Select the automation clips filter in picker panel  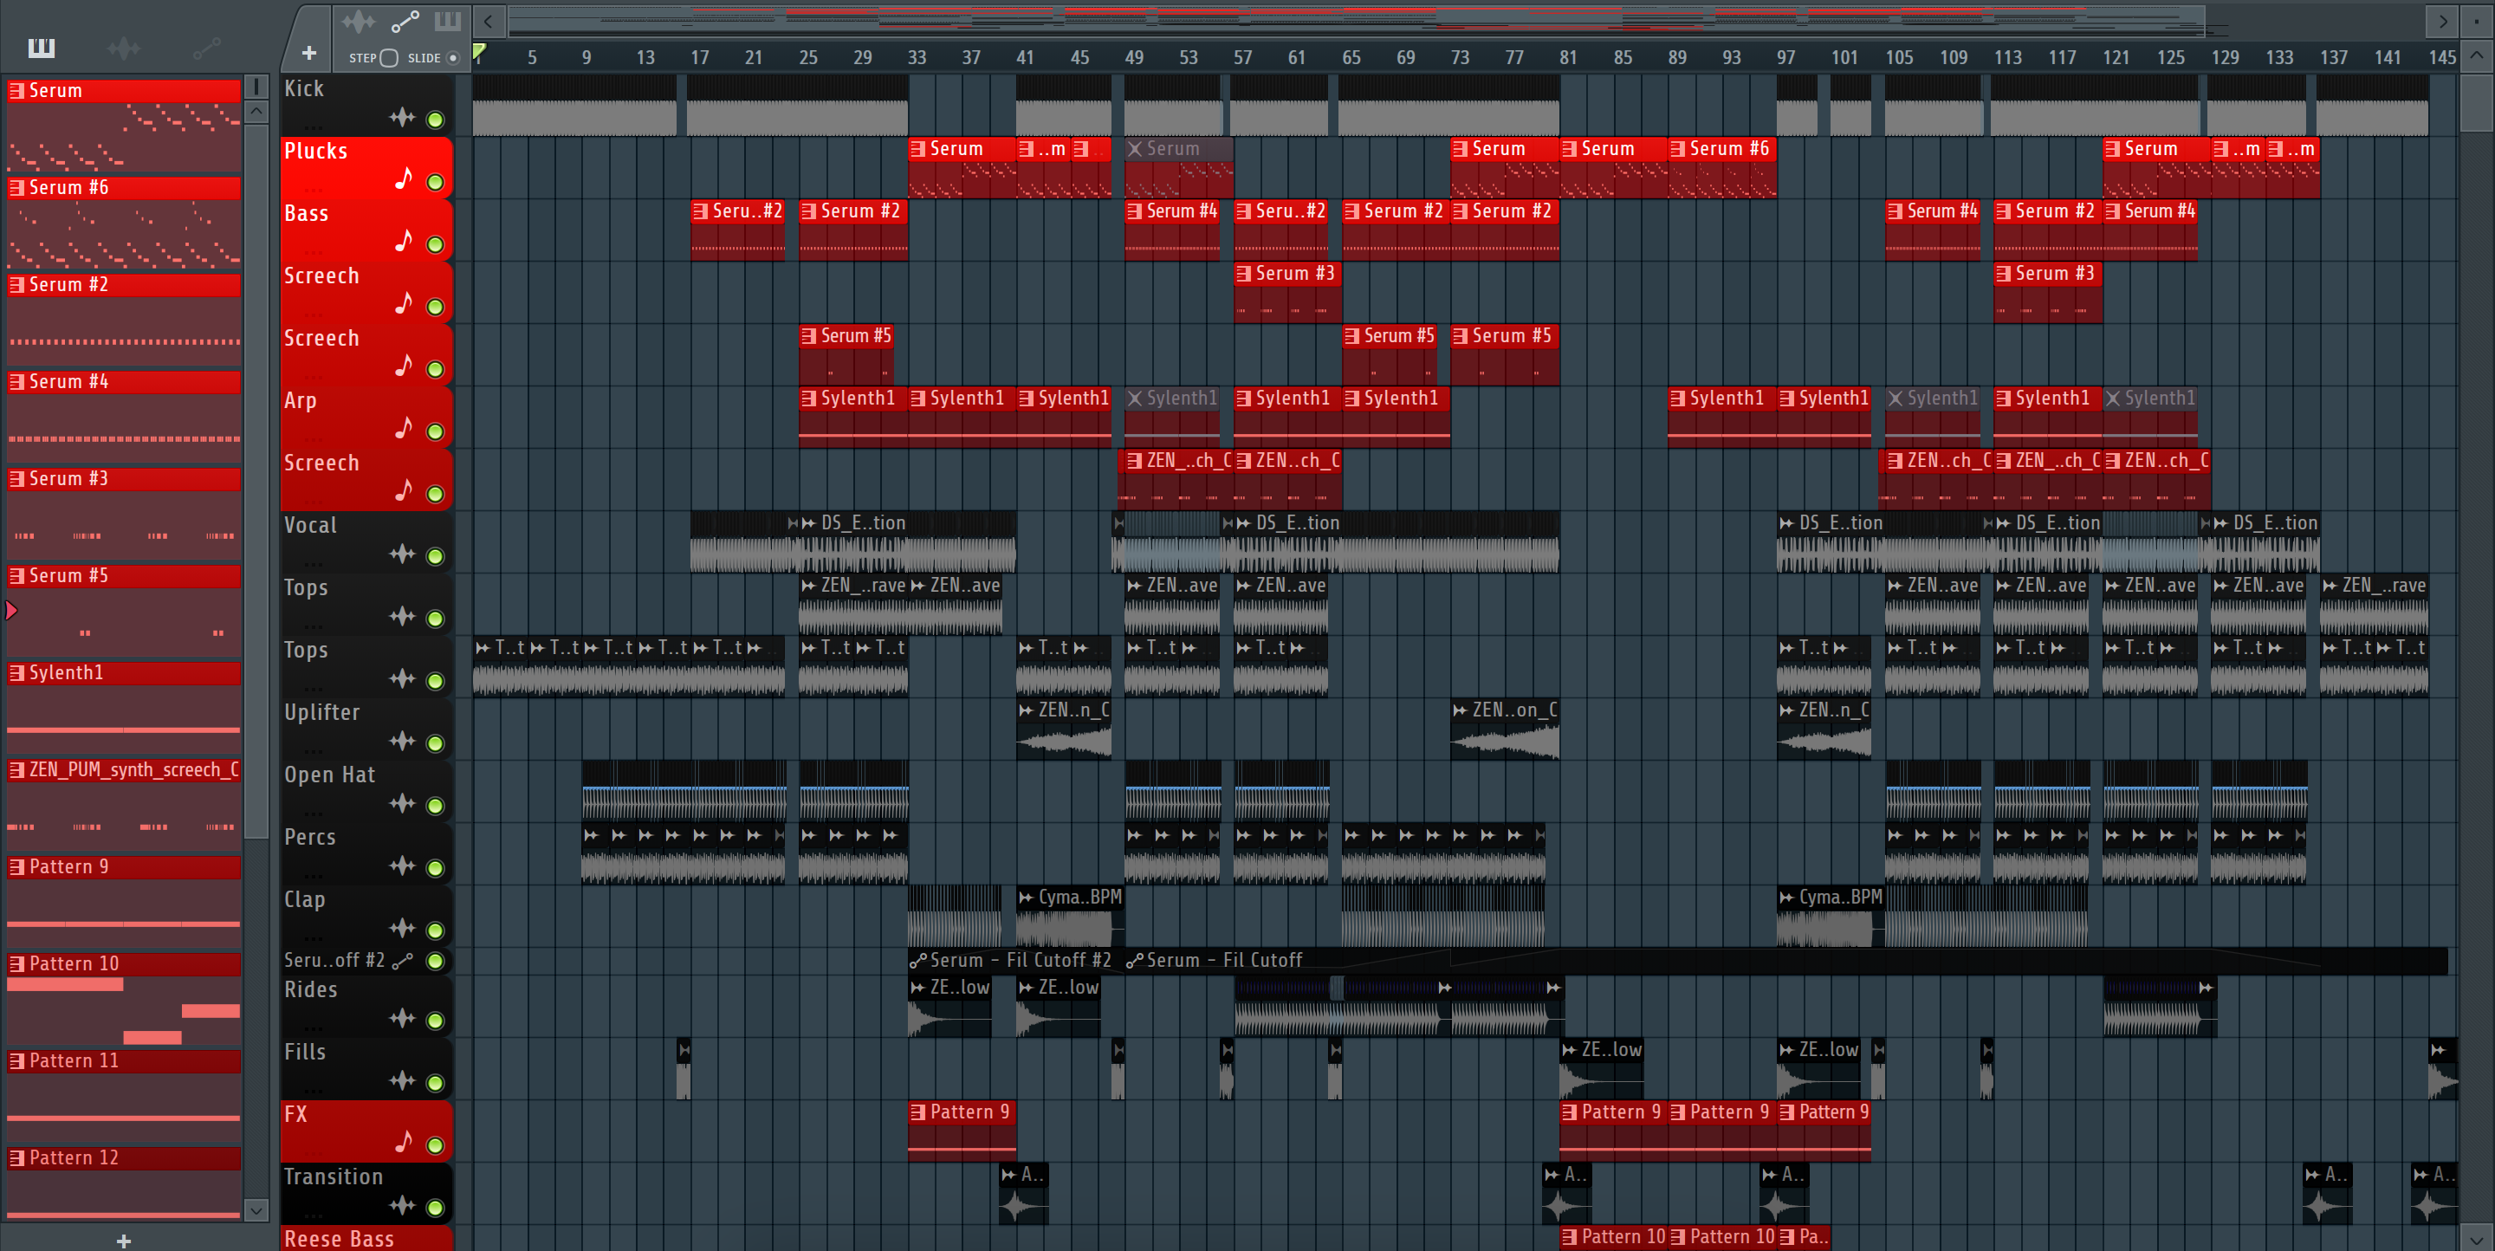[206, 48]
